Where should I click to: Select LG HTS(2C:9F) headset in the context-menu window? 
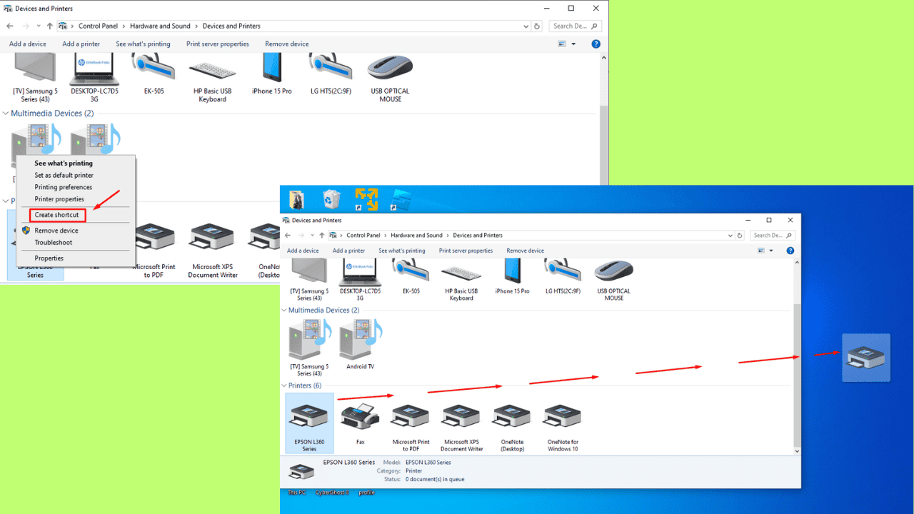(x=331, y=74)
